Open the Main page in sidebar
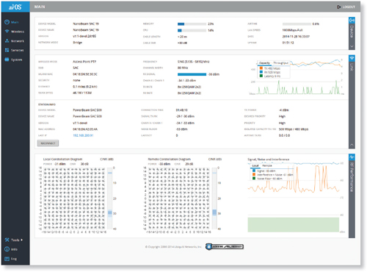367x272 pixels. pyautogui.click(x=12, y=22)
